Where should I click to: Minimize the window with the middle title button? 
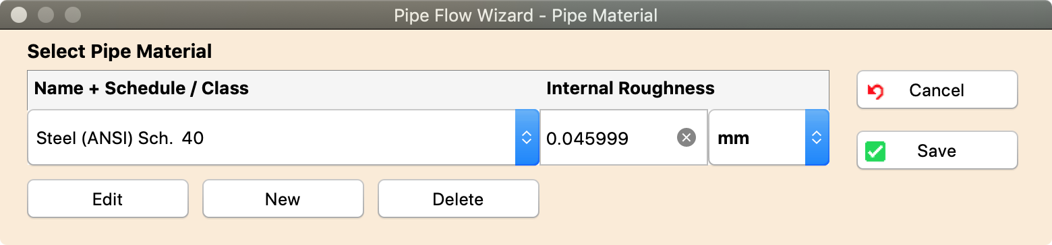(47, 14)
